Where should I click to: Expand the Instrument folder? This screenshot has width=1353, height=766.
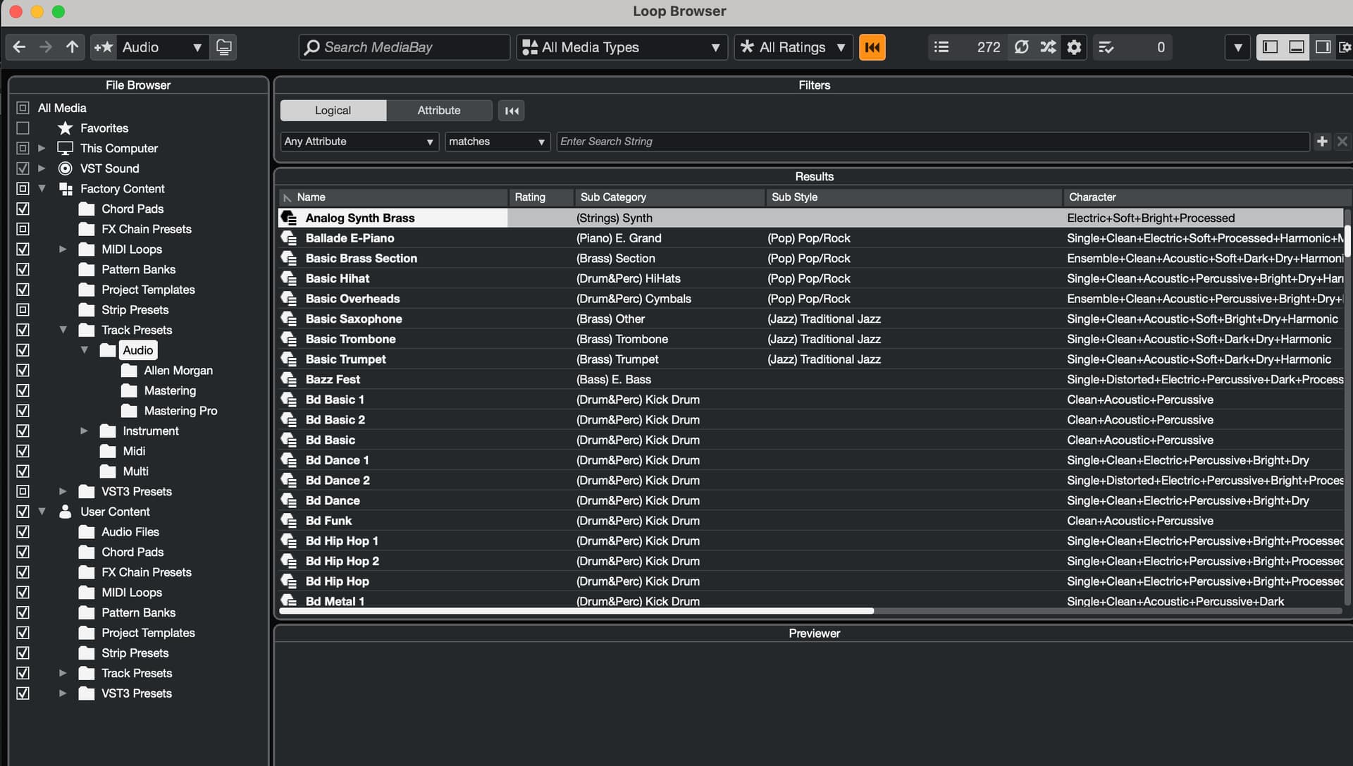(x=84, y=431)
